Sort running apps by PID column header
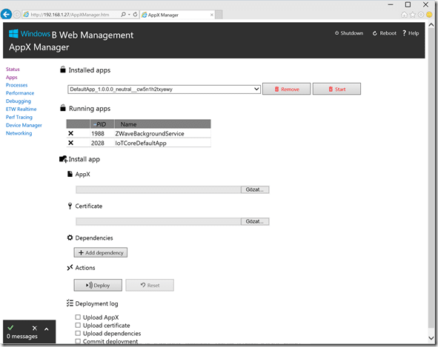This screenshot has height=347, width=438. (x=102, y=124)
